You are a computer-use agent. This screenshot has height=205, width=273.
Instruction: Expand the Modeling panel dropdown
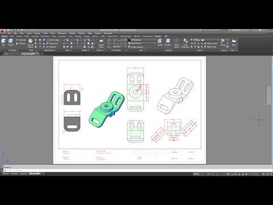pos(13,50)
